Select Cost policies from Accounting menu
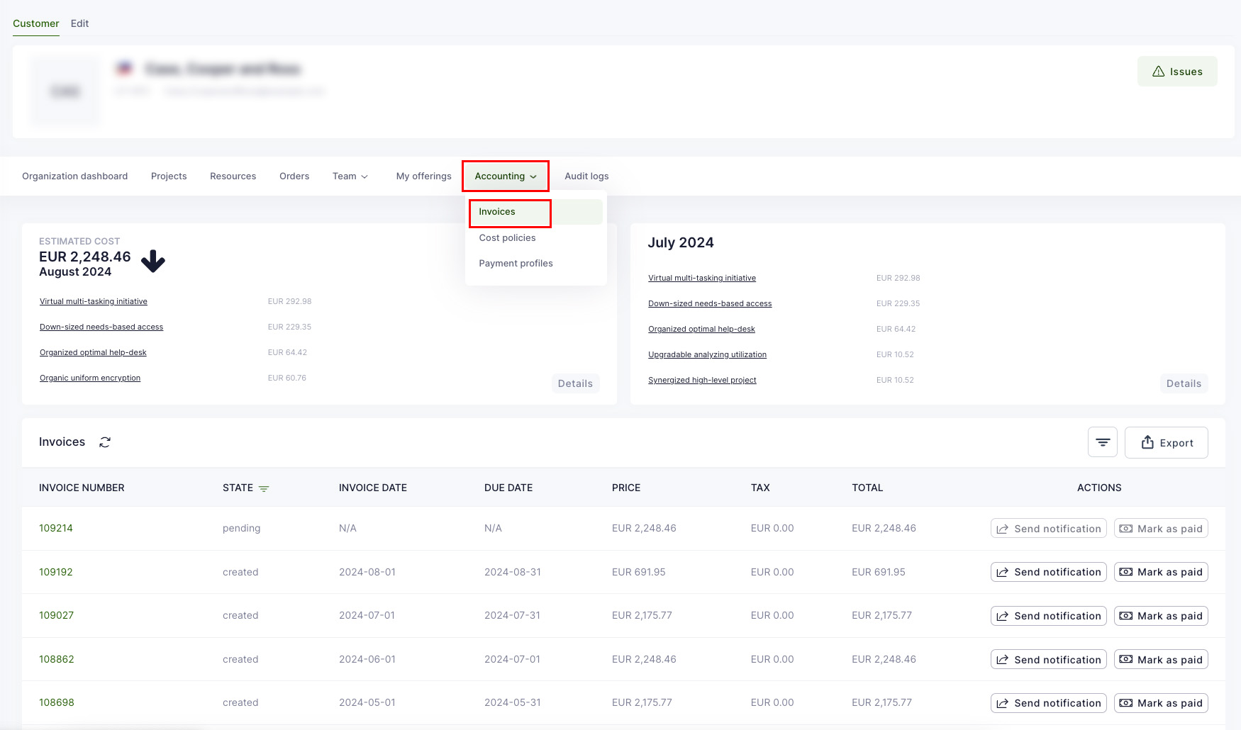1241x730 pixels. [x=507, y=238]
